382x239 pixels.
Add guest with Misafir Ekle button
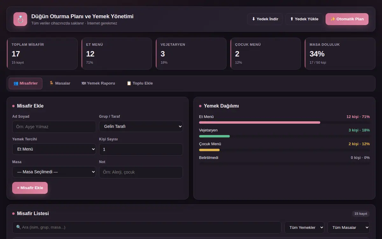(30, 188)
